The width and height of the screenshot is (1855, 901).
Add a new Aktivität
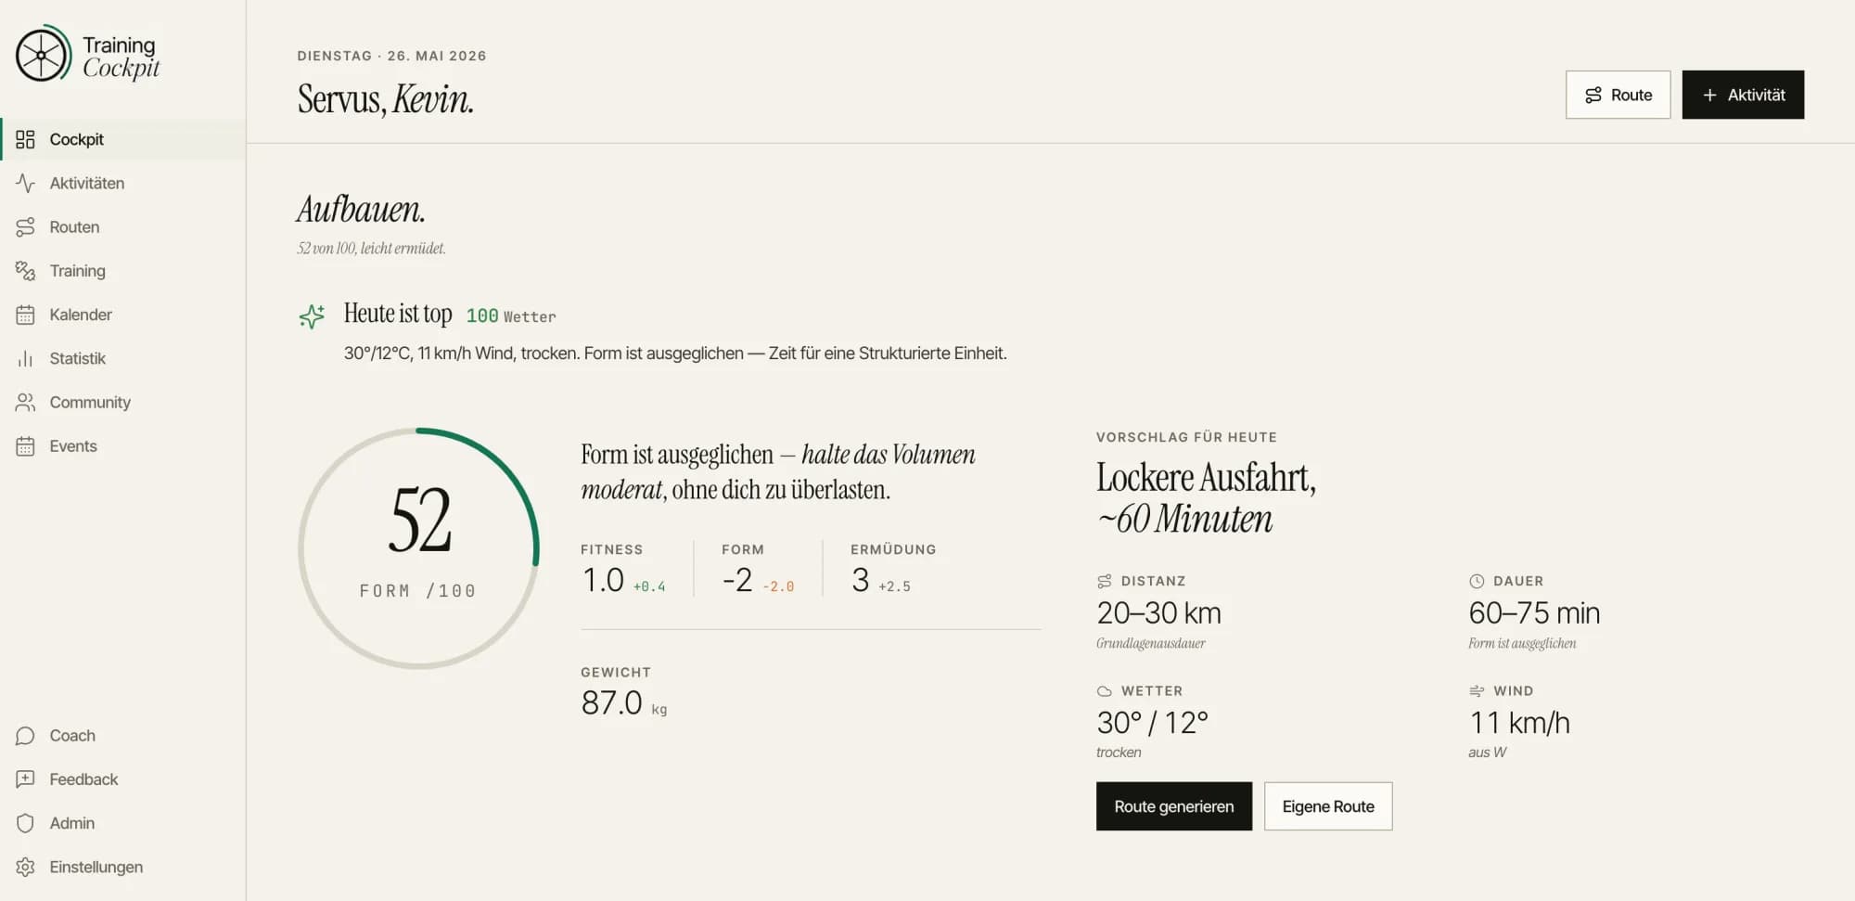[x=1743, y=95]
